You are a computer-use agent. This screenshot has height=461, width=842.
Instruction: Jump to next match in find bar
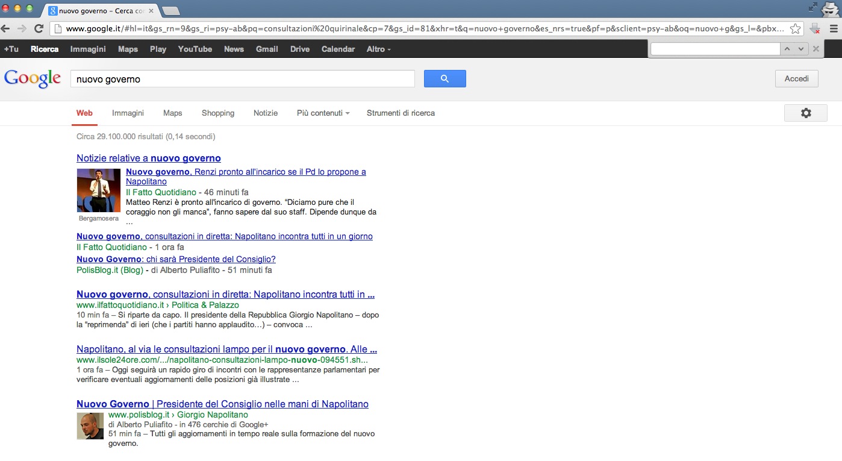tap(800, 49)
